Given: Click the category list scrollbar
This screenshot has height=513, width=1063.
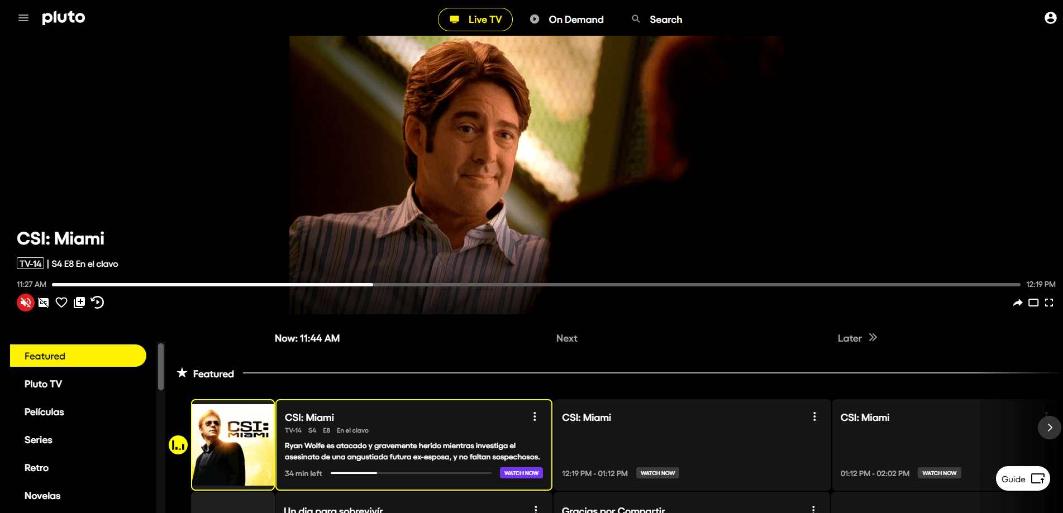Looking at the screenshot, I should [x=161, y=367].
